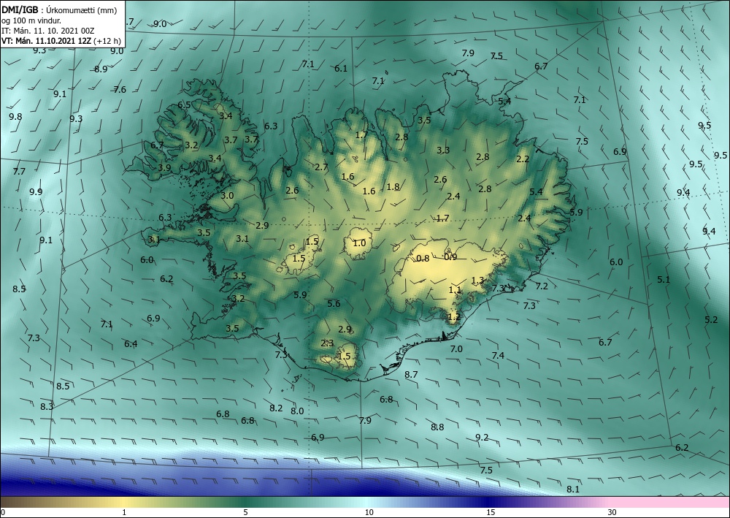Click the 8.8 value south of Iceland

pyautogui.click(x=437, y=427)
